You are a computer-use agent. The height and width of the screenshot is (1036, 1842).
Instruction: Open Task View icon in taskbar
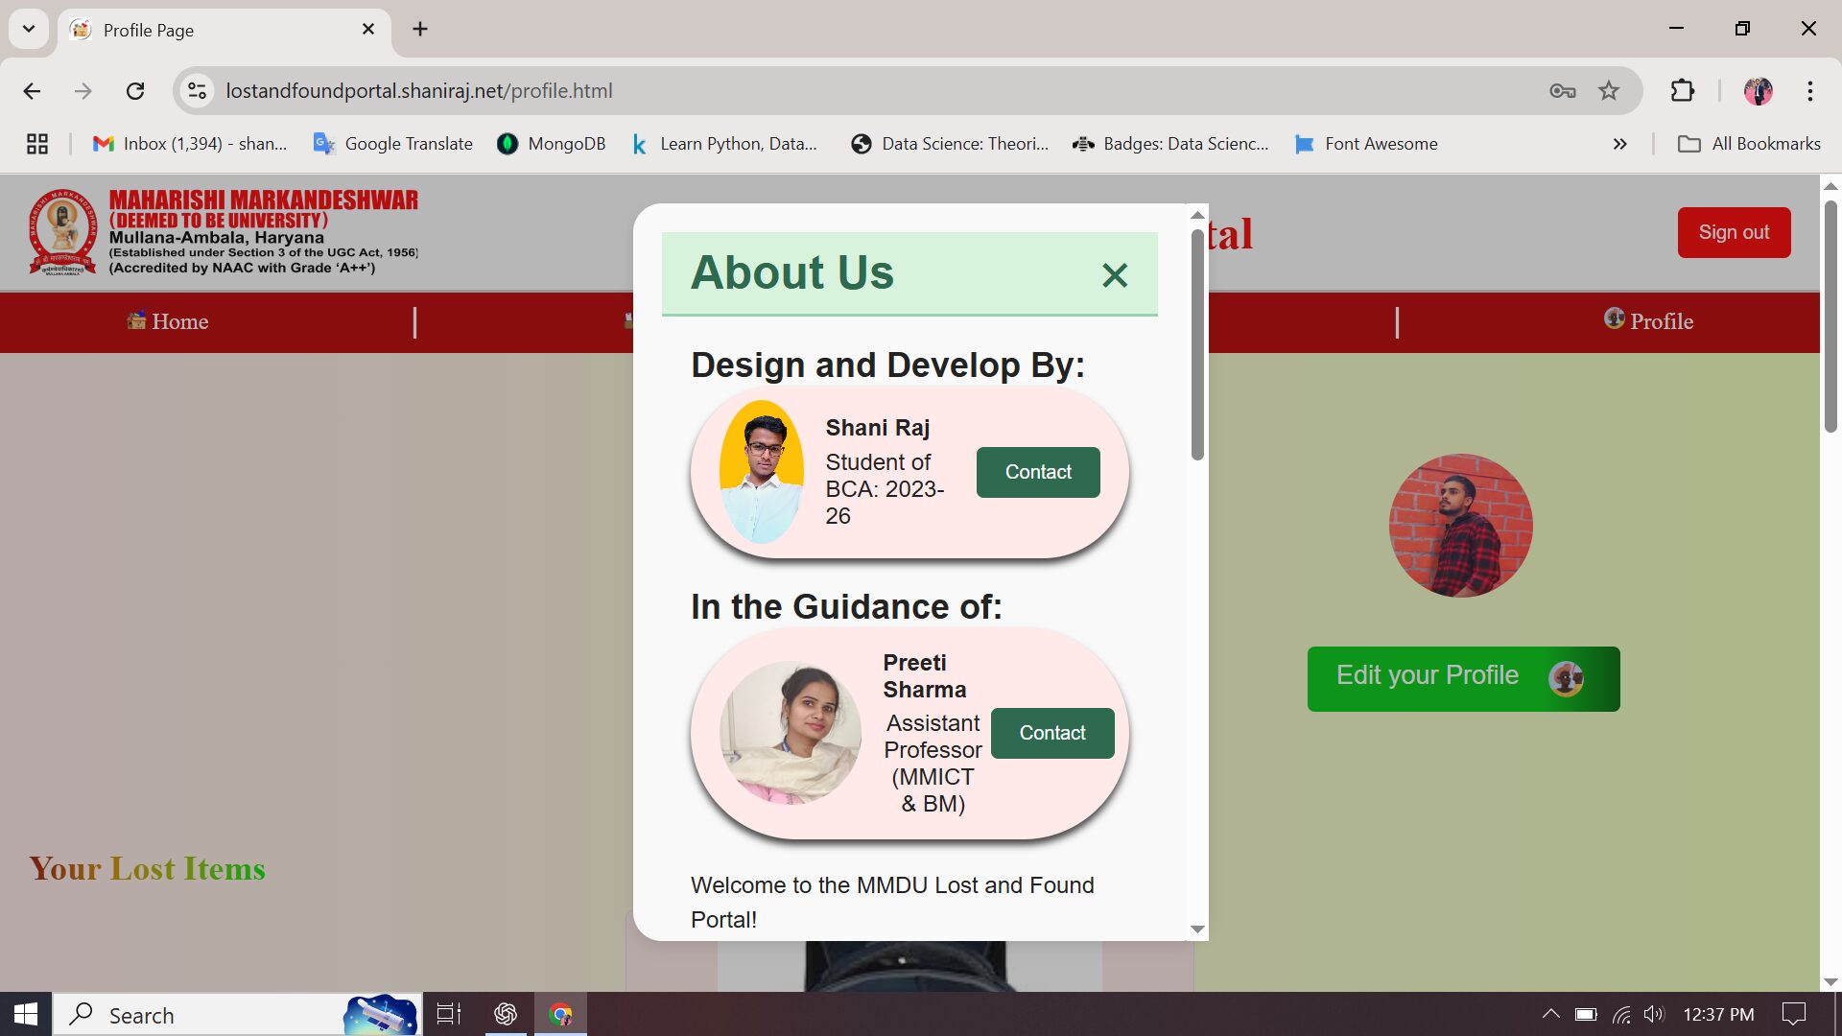[448, 1014]
